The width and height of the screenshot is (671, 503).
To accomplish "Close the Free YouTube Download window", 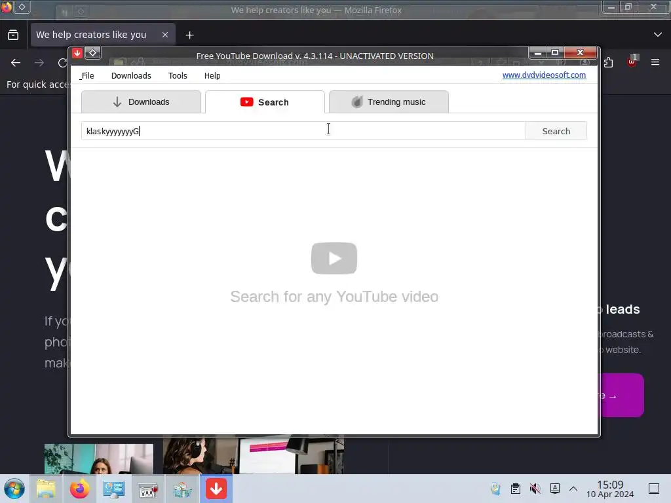I will (x=581, y=52).
